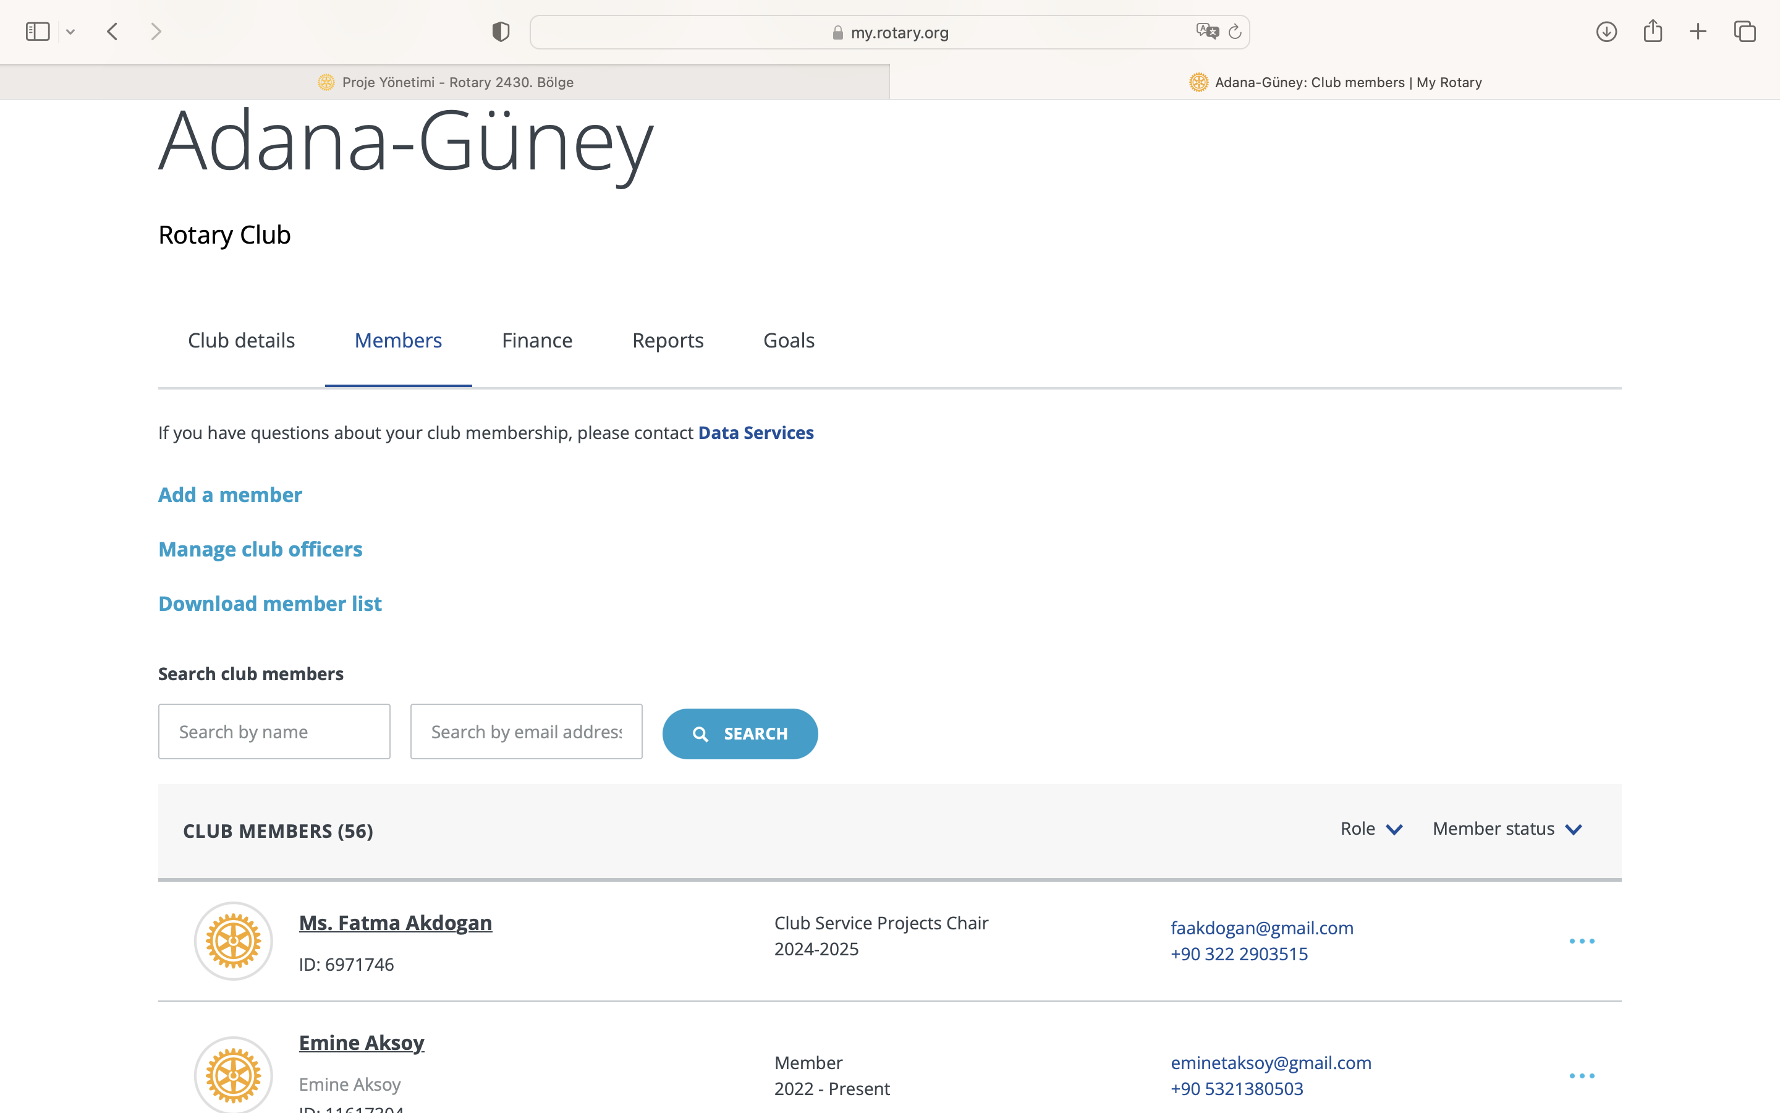This screenshot has height=1113, width=1780.
Task: Open the Finance tab
Action: point(537,340)
